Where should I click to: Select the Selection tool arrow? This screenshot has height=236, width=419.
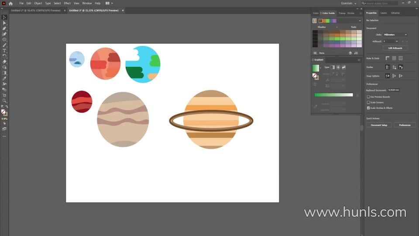[x=4, y=17]
